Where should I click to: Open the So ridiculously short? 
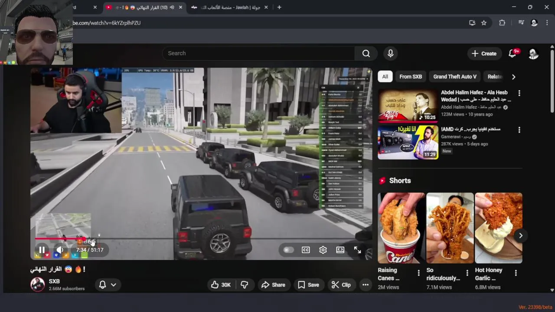click(x=450, y=228)
